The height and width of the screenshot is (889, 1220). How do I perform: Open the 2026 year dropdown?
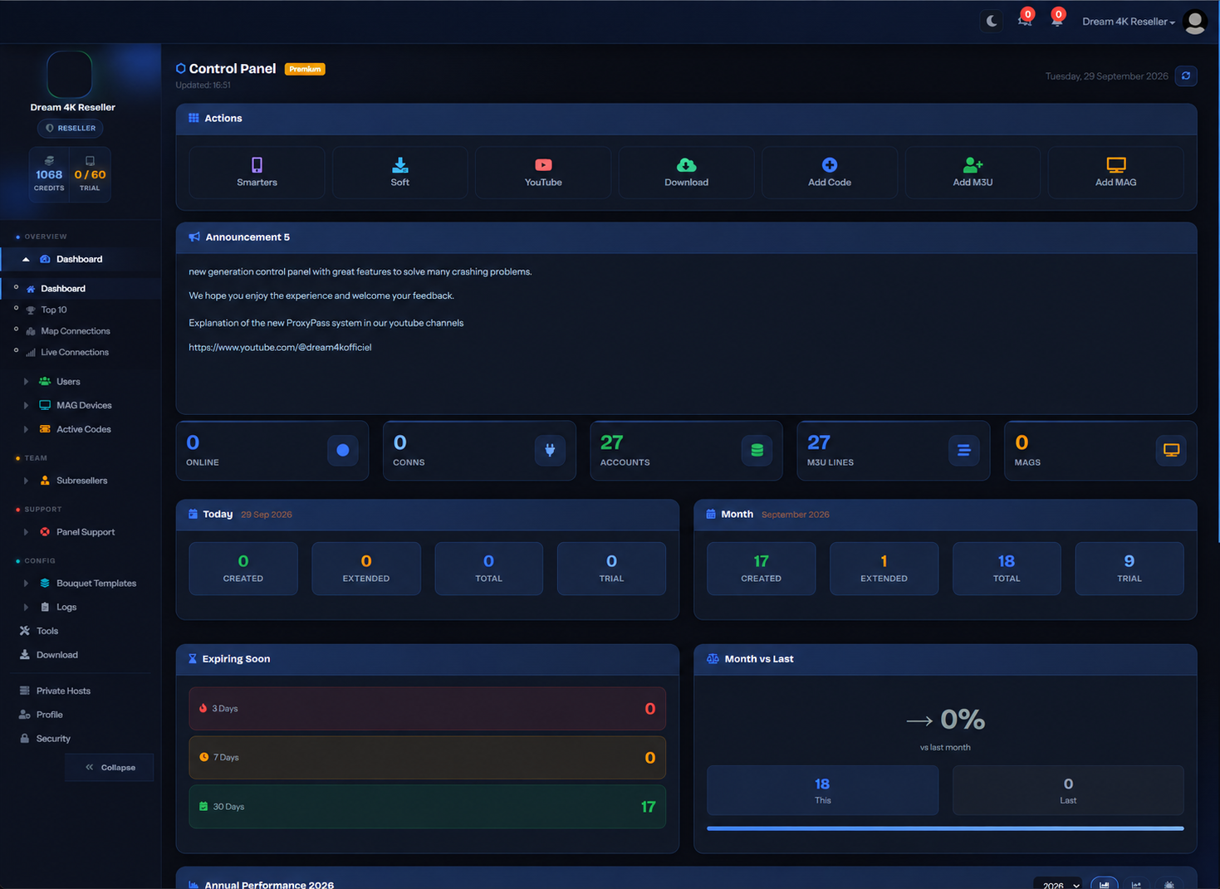[1057, 885]
